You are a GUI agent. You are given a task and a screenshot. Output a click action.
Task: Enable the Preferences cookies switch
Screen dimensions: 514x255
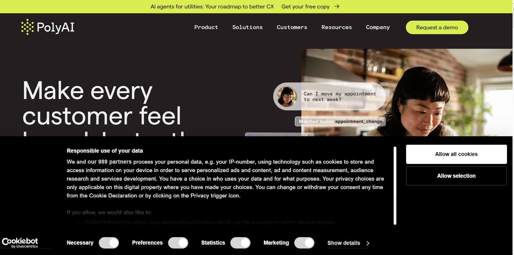(x=178, y=243)
